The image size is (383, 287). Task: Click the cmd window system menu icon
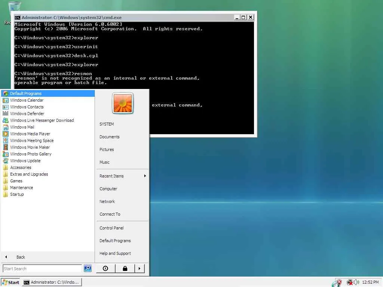pos(17,18)
